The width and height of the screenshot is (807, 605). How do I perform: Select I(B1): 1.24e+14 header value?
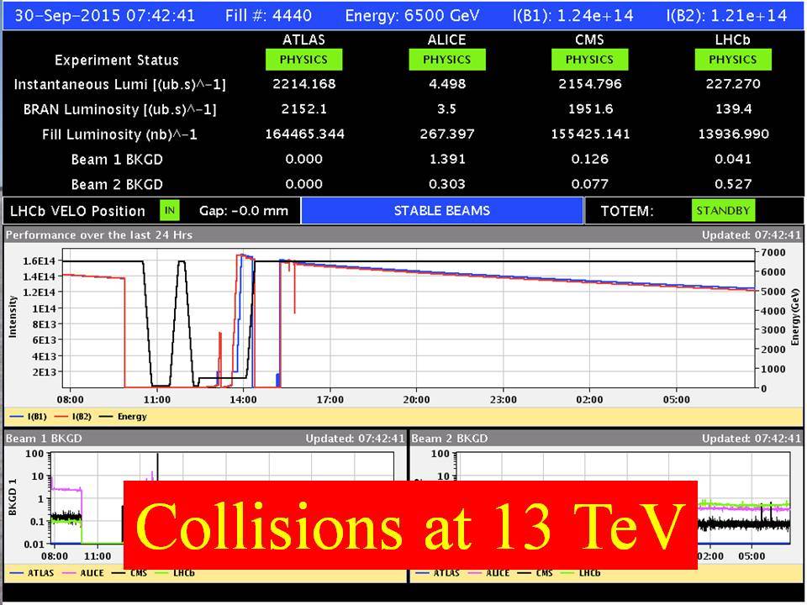point(572,15)
